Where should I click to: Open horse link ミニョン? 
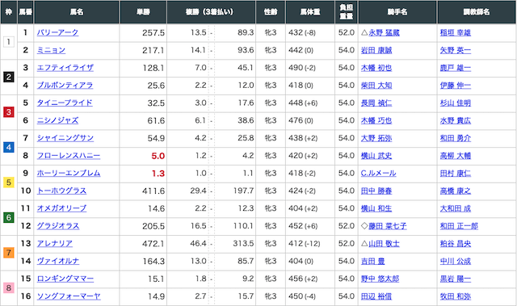point(51,50)
